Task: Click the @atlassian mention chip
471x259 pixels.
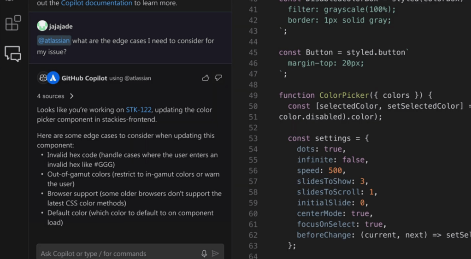Action: 54,41
